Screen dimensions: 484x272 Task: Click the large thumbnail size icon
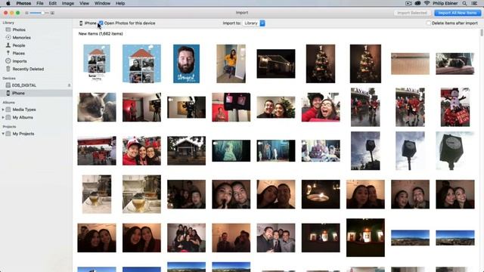[52, 13]
